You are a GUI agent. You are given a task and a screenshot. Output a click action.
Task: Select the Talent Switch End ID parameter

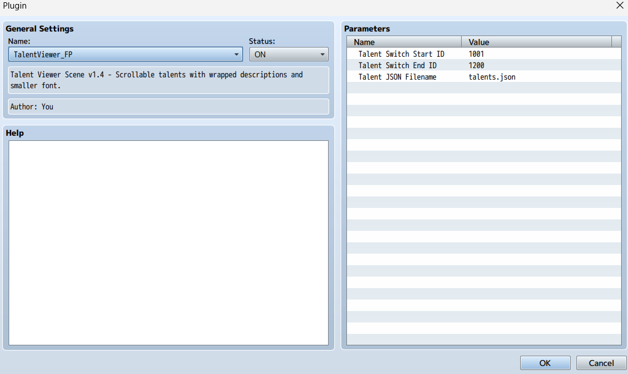click(397, 65)
